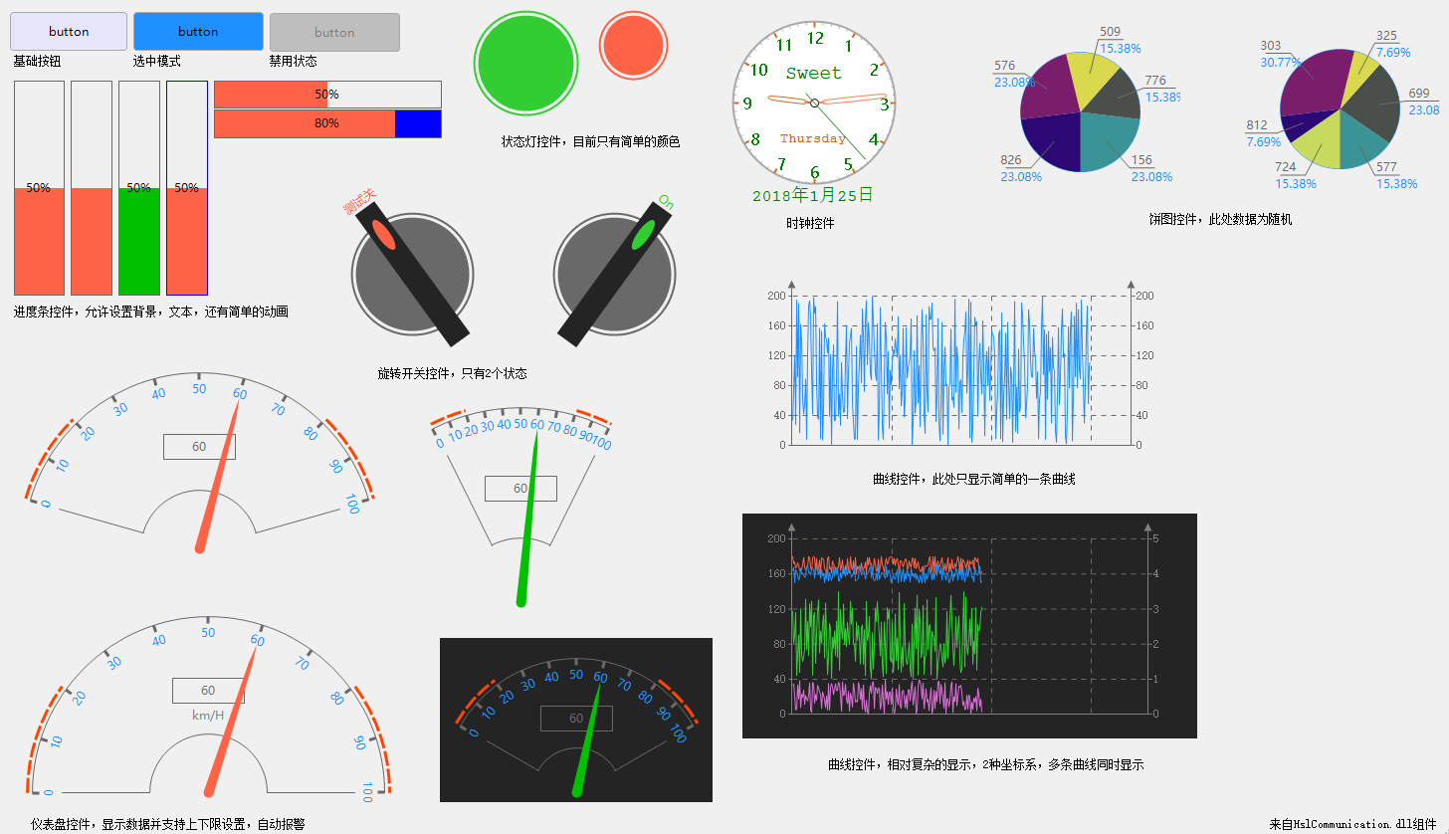Click the 303 label on right pie

(x=1271, y=46)
